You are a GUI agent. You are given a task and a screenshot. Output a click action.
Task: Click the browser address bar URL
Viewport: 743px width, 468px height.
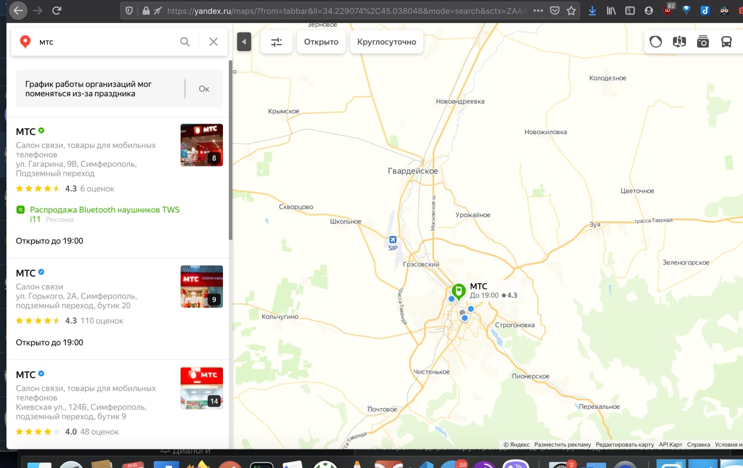click(x=347, y=10)
